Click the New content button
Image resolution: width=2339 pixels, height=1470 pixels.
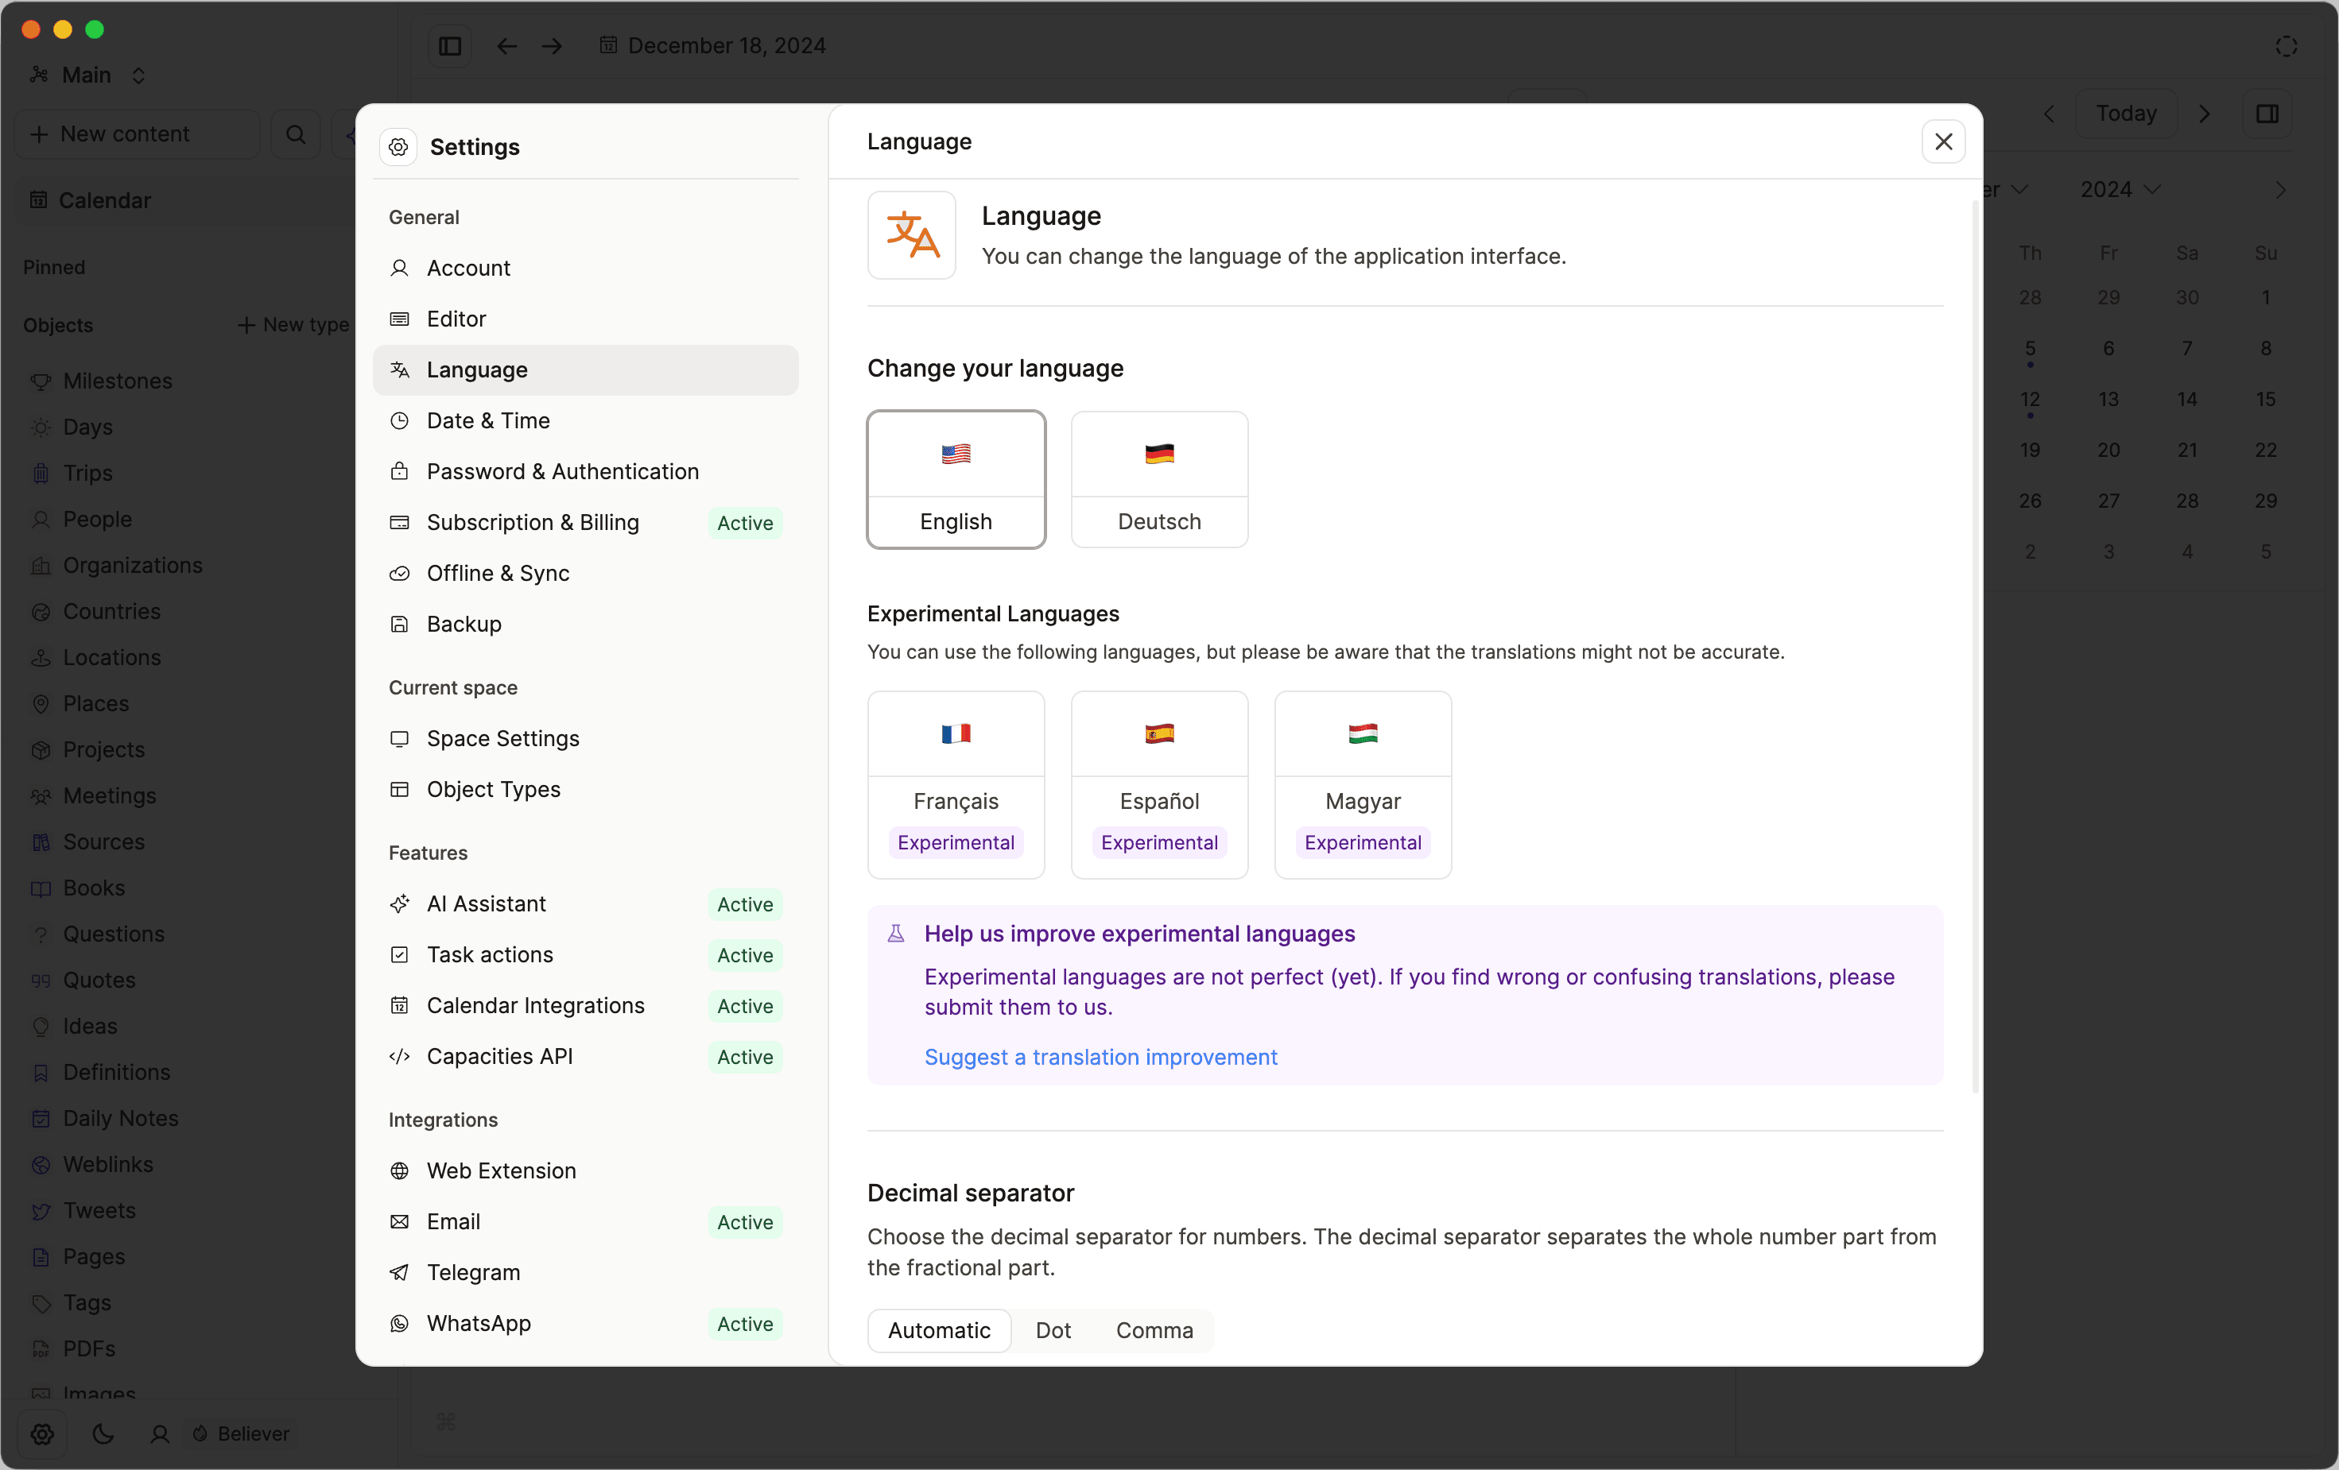coord(124,134)
